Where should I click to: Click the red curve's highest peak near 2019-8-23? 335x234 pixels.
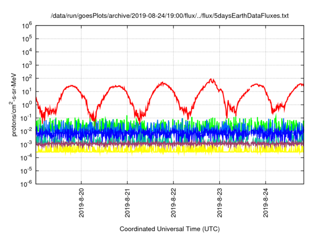click(211, 80)
